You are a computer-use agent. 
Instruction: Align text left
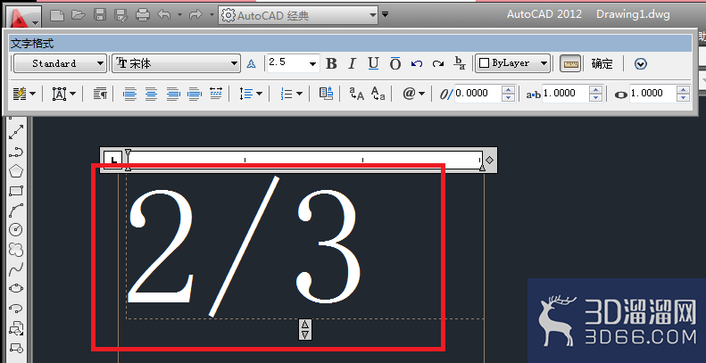coord(129,94)
